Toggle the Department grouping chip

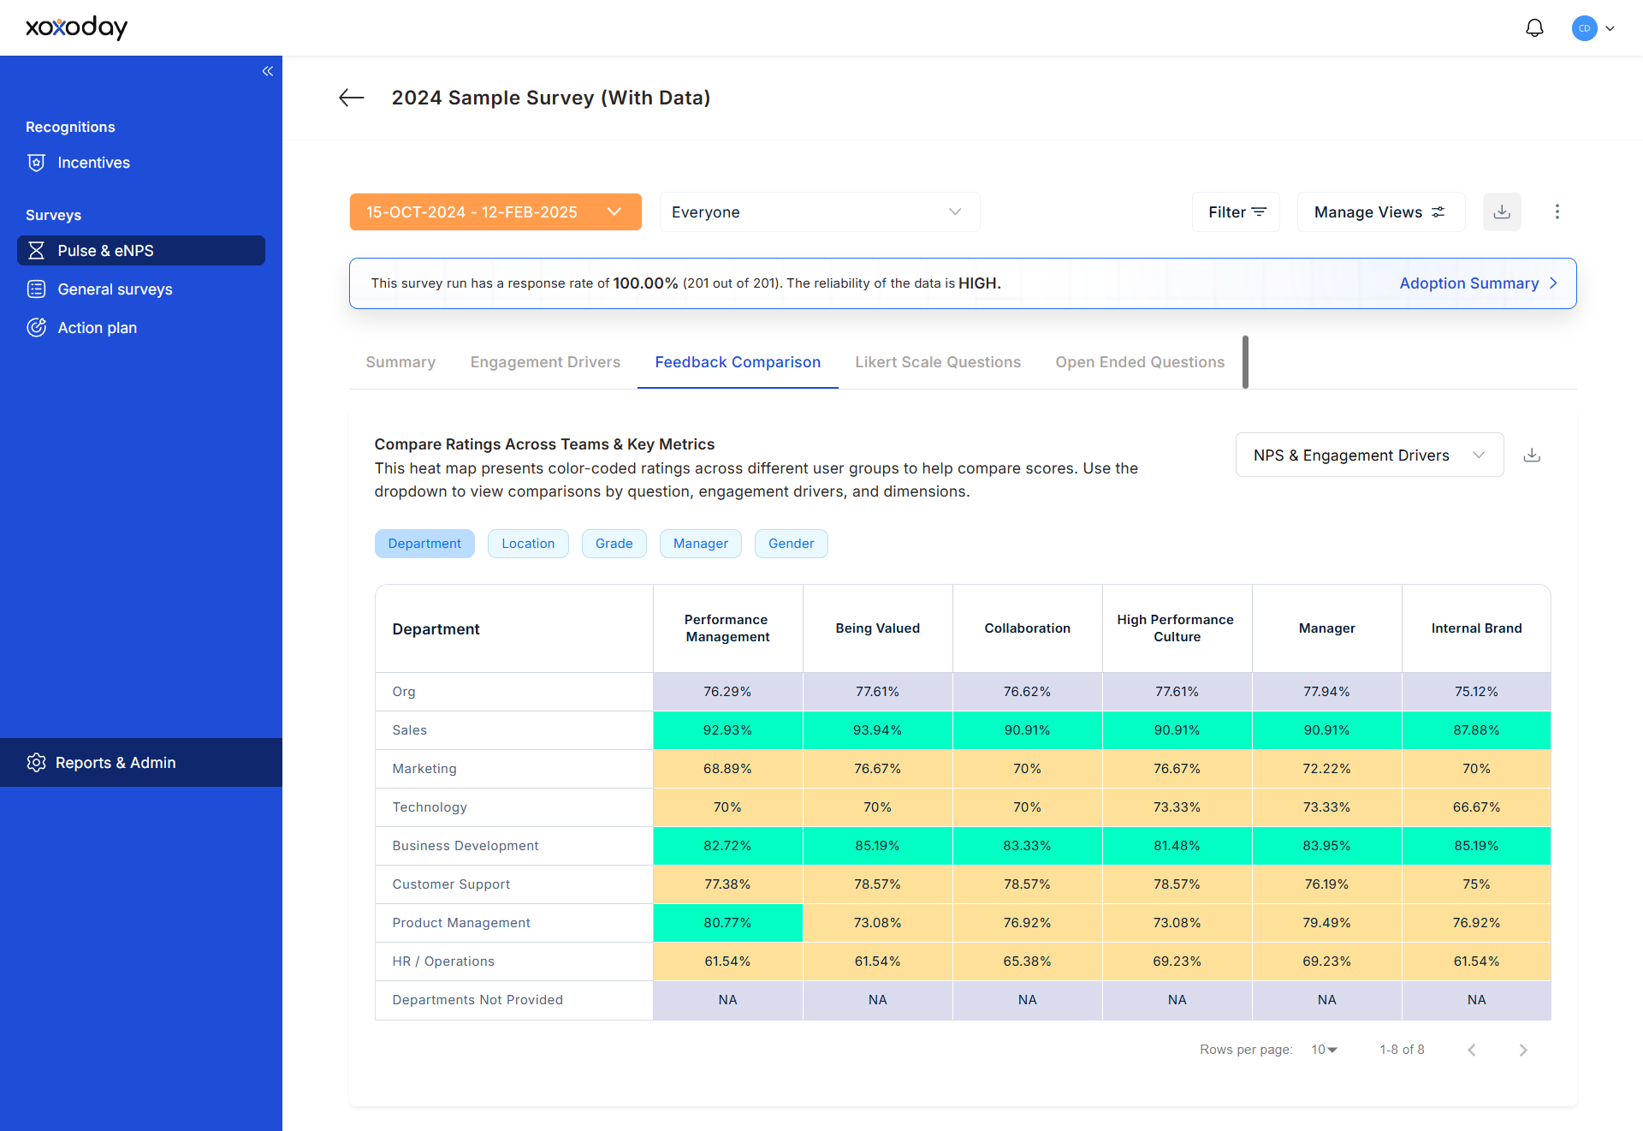point(424,544)
